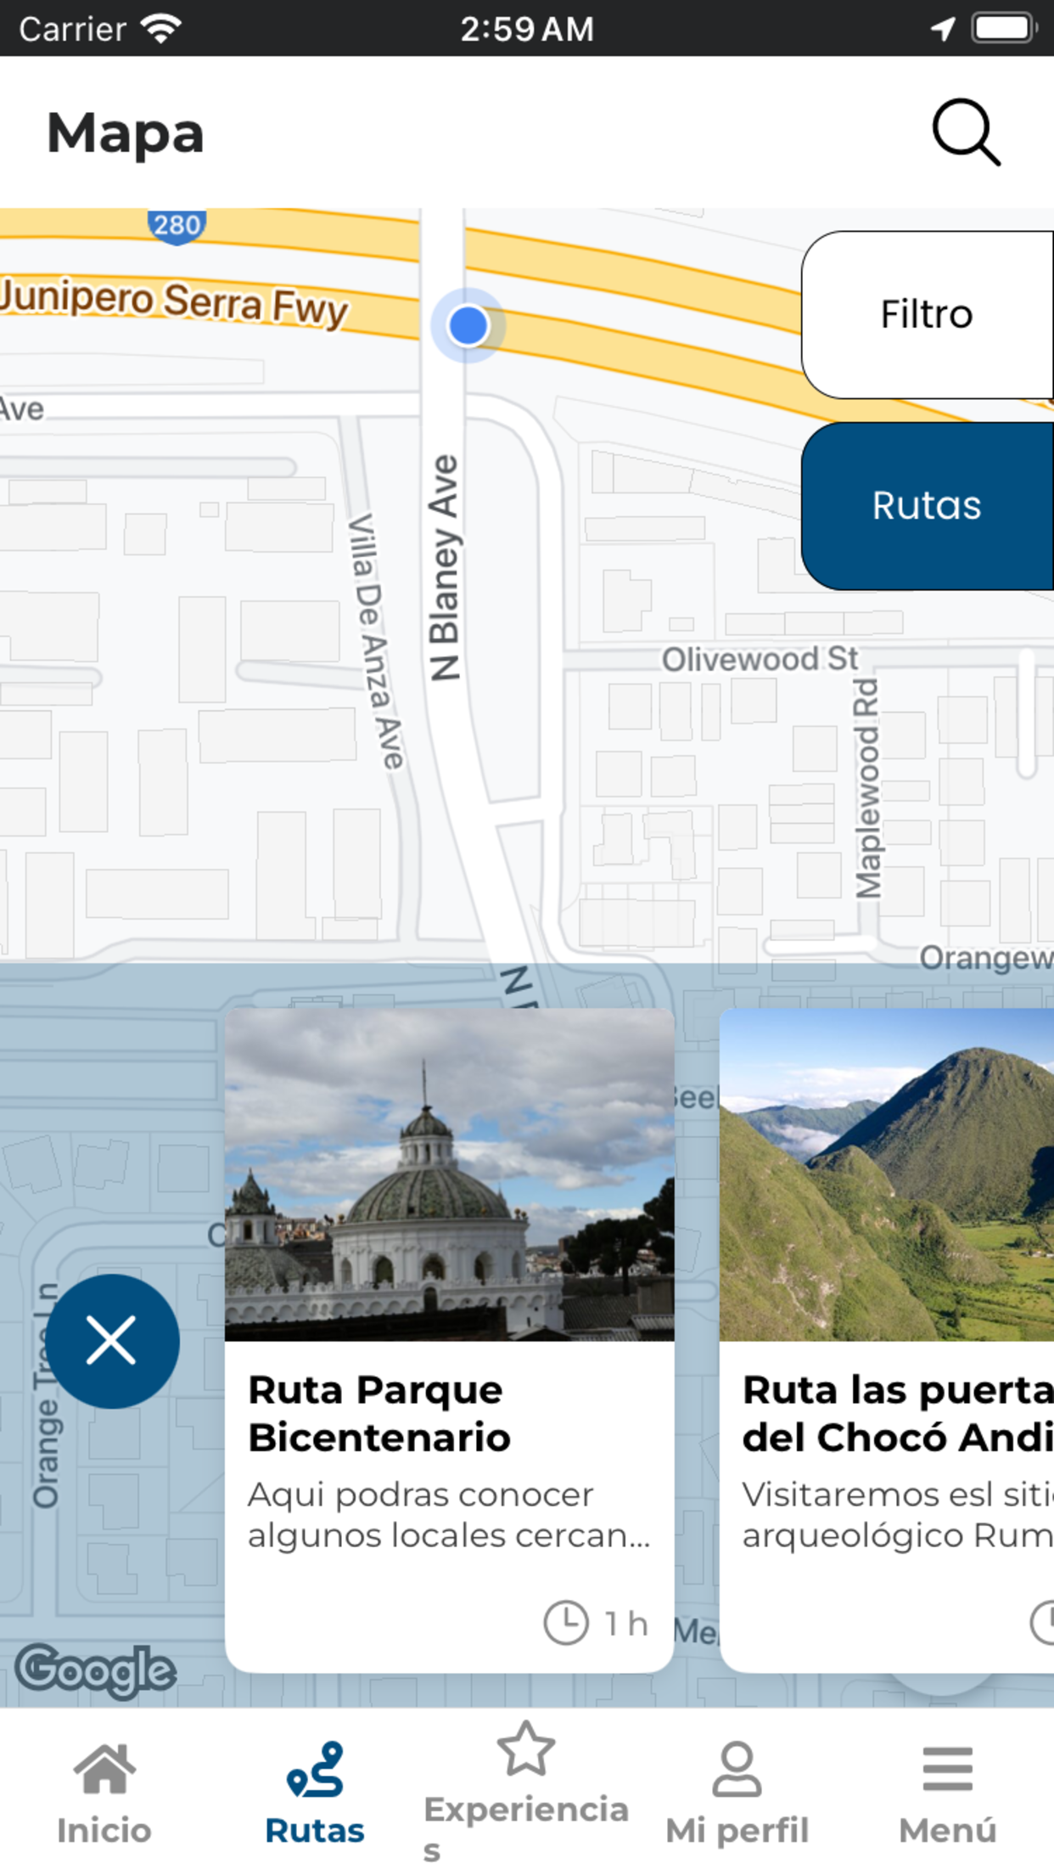Image resolution: width=1054 pixels, height=1875 pixels.
Task: Open search with the magnifier icon
Action: [966, 132]
